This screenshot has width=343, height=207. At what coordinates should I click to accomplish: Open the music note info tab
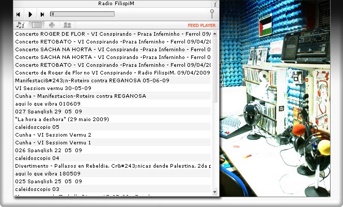21,25
